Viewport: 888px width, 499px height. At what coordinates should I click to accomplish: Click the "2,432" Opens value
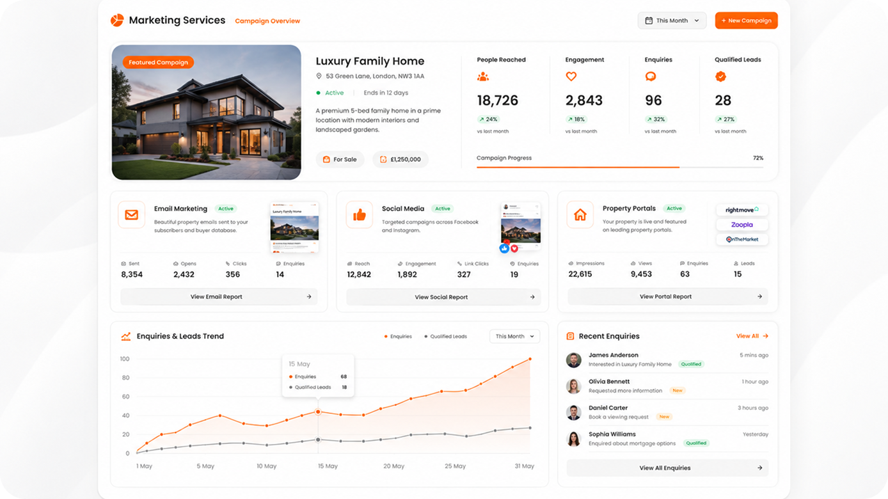coord(184,274)
